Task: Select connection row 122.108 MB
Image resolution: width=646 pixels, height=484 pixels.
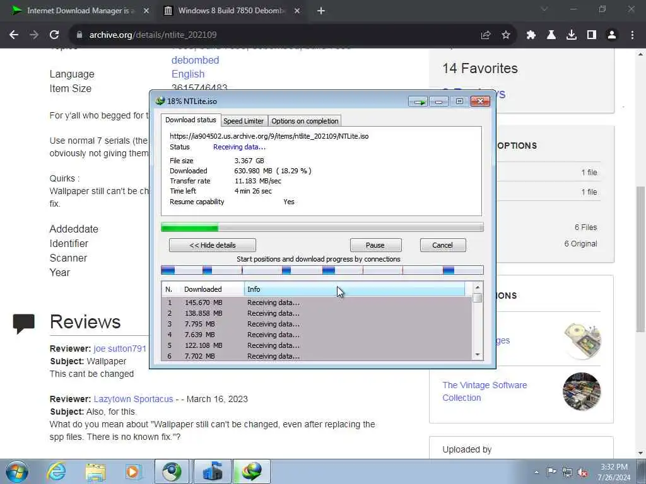Action: [x=317, y=345]
